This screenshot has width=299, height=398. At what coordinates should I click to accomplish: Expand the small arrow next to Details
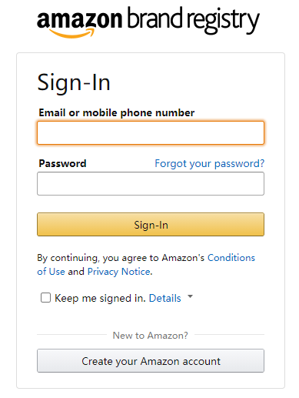tap(190, 296)
